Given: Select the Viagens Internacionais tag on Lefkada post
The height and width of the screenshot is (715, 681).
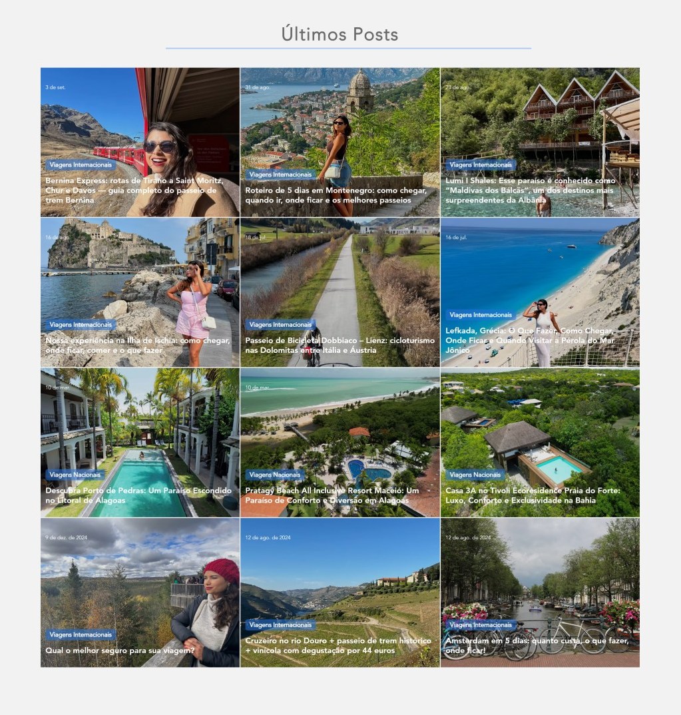Looking at the screenshot, I should (x=481, y=315).
